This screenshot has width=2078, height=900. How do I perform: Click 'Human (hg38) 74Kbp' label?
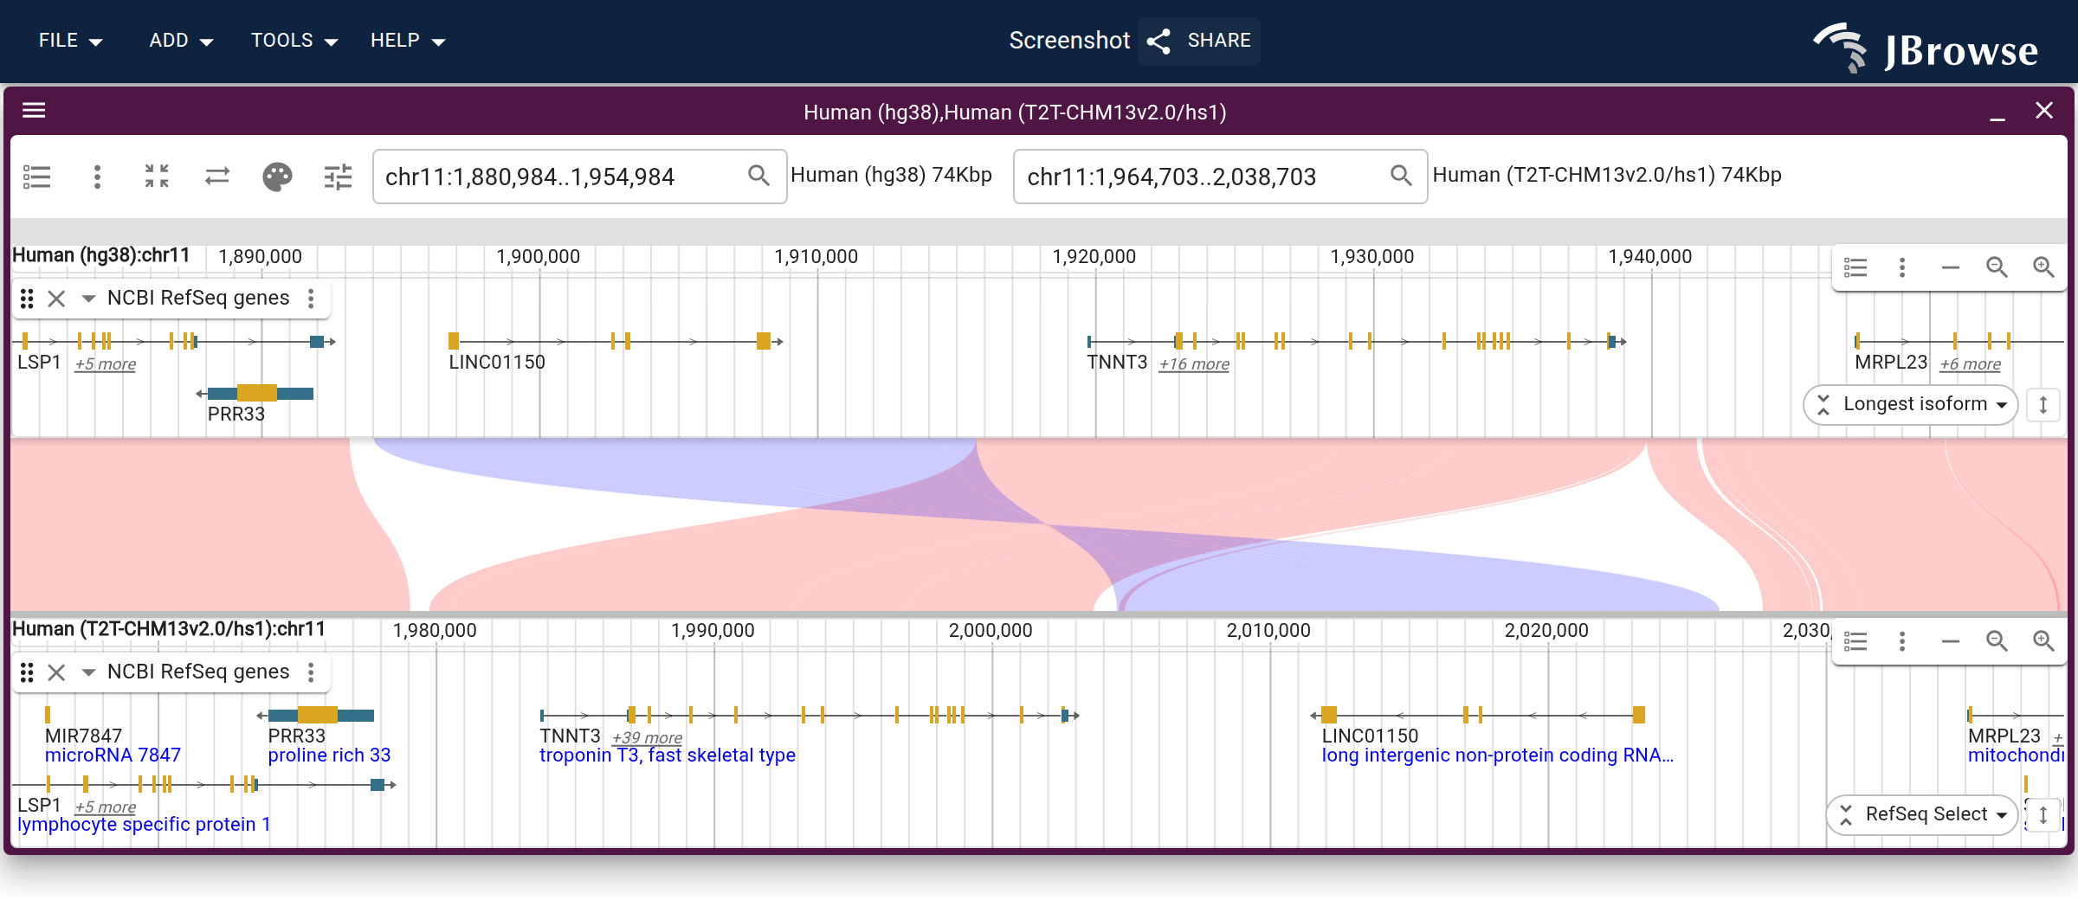click(x=891, y=175)
